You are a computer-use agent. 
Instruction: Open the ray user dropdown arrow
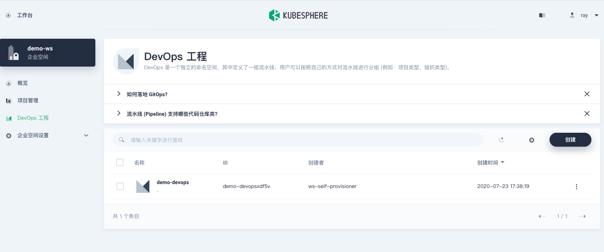pyautogui.click(x=597, y=15)
